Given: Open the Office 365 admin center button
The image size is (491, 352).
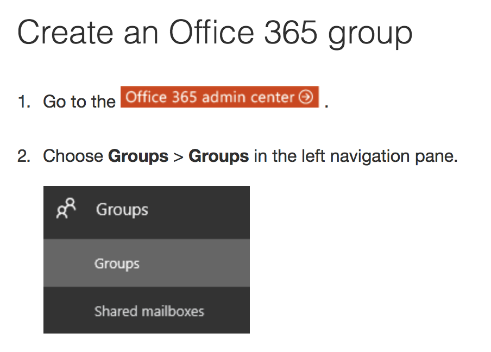Looking at the screenshot, I should 219,97.
